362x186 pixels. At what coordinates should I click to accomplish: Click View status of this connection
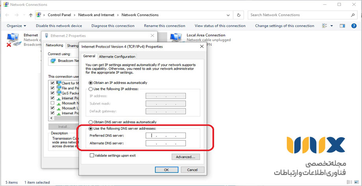point(220,26)
